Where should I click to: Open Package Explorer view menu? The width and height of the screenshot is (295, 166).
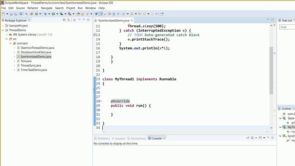(x=79, y=20)
